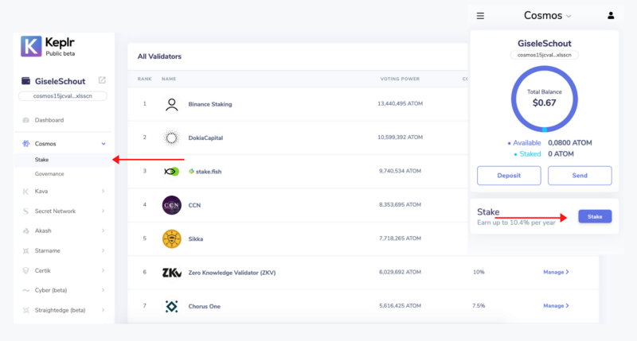This screenshot has height=341, width=637.
Task: Click Manage for Zero Knowledge Validator
Action: point(556,272)
